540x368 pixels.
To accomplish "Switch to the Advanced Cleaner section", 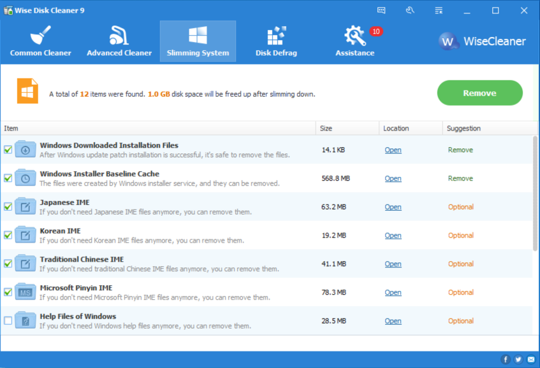I will pos(119,41).
